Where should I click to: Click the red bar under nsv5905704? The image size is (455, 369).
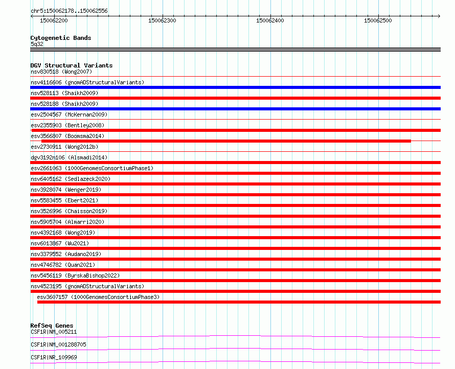click(235, 227)
